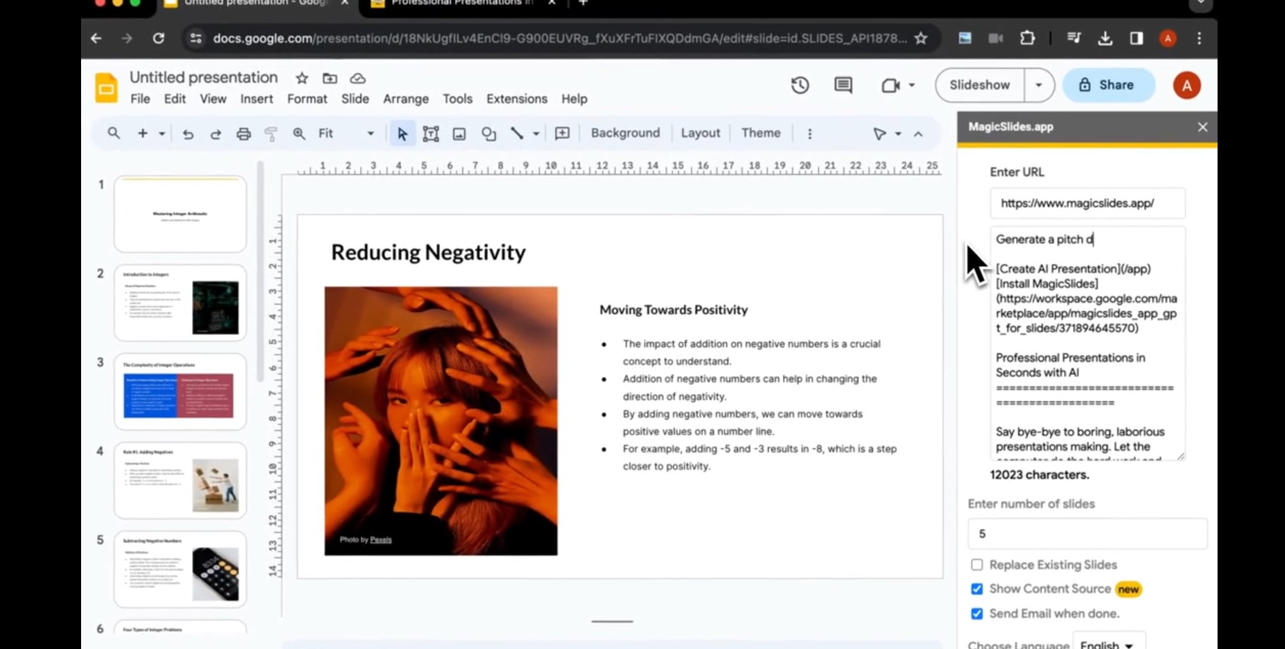Screen dimensions: 1285x649
Task: Click the pointer mode icon
Action: point(880,134)
